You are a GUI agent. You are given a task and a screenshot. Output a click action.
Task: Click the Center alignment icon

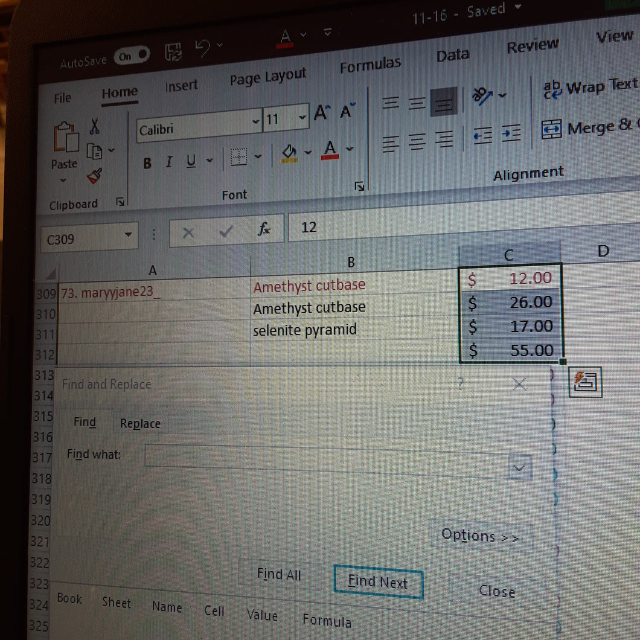[417, 142]
